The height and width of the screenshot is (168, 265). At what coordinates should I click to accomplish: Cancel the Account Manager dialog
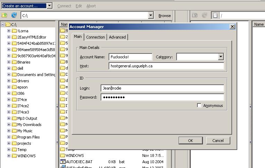(x=218, y=141)
